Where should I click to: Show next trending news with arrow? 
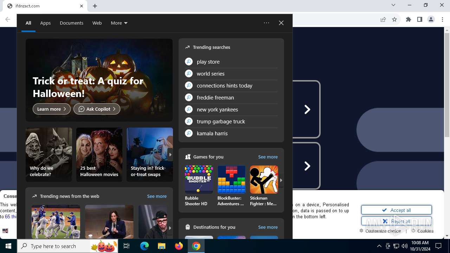tap(170, 228)
